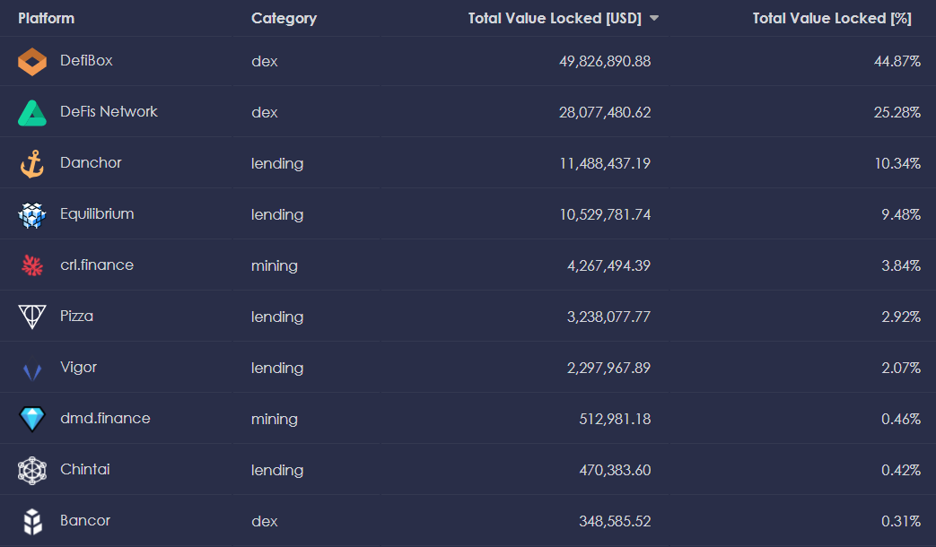
Task: Open the Pizza platform name
Action: click(76, 317)
